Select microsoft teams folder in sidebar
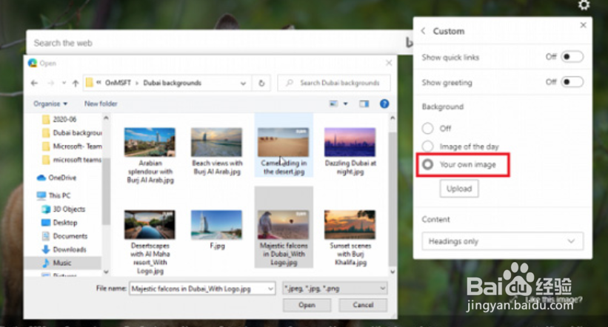Screen dimensions: 608x327 (72, 160)
